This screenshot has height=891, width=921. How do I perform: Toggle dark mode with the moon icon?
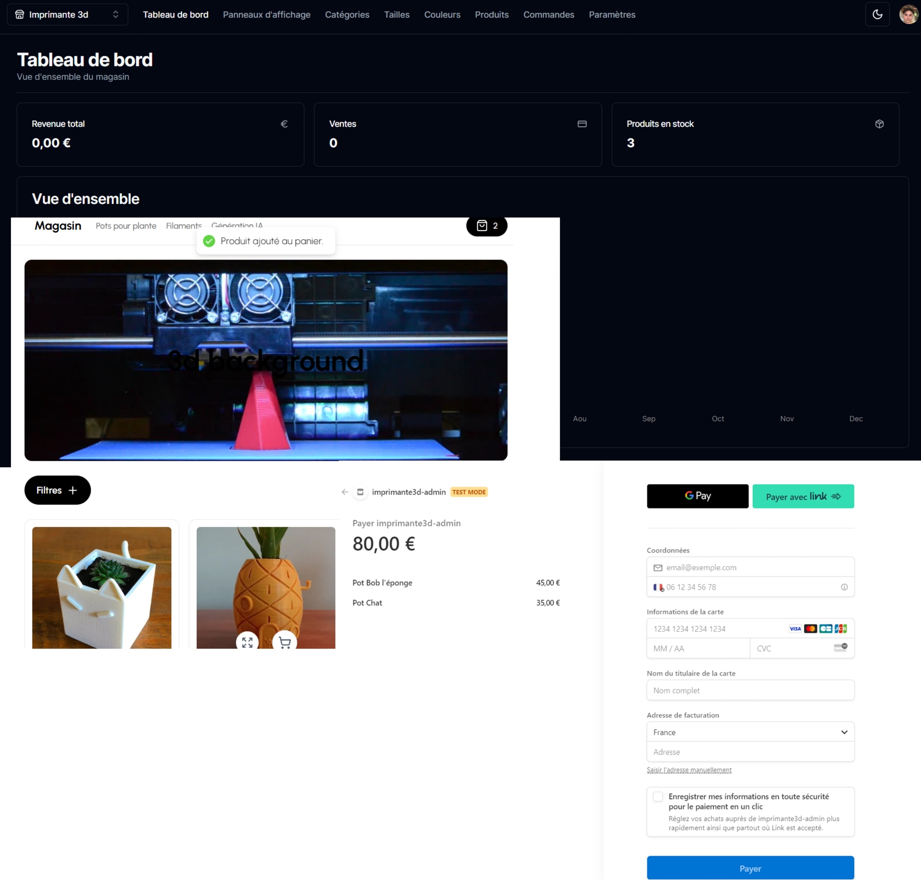[877, 15]
